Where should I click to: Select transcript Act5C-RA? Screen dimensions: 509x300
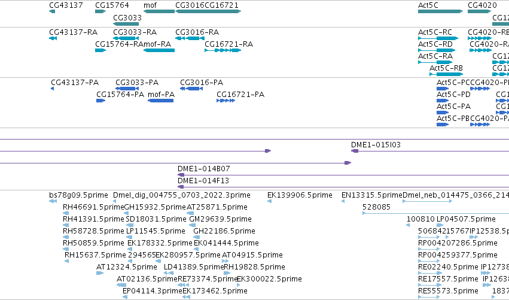(435, 63)
